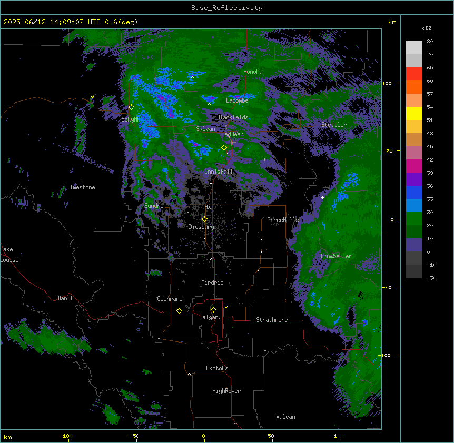The image size is (454, 443).
Task: Click the asterisk marker above Limestone
Action: pyautogui.click(x=81, y=182)
